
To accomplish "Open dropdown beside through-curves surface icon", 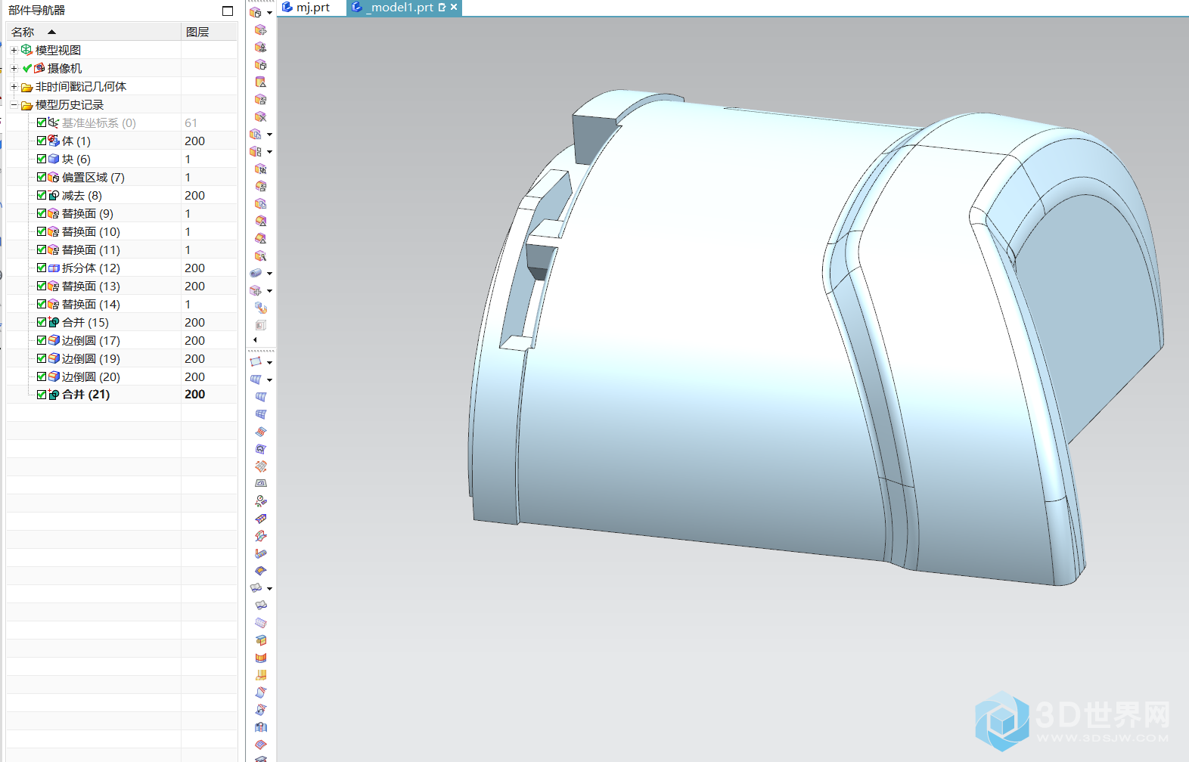I will point(270,379).
